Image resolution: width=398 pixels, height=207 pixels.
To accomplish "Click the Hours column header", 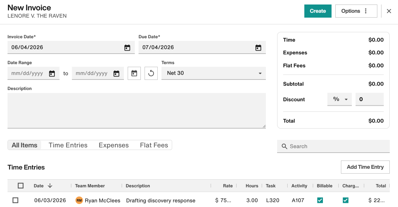I will click(252, 186).
